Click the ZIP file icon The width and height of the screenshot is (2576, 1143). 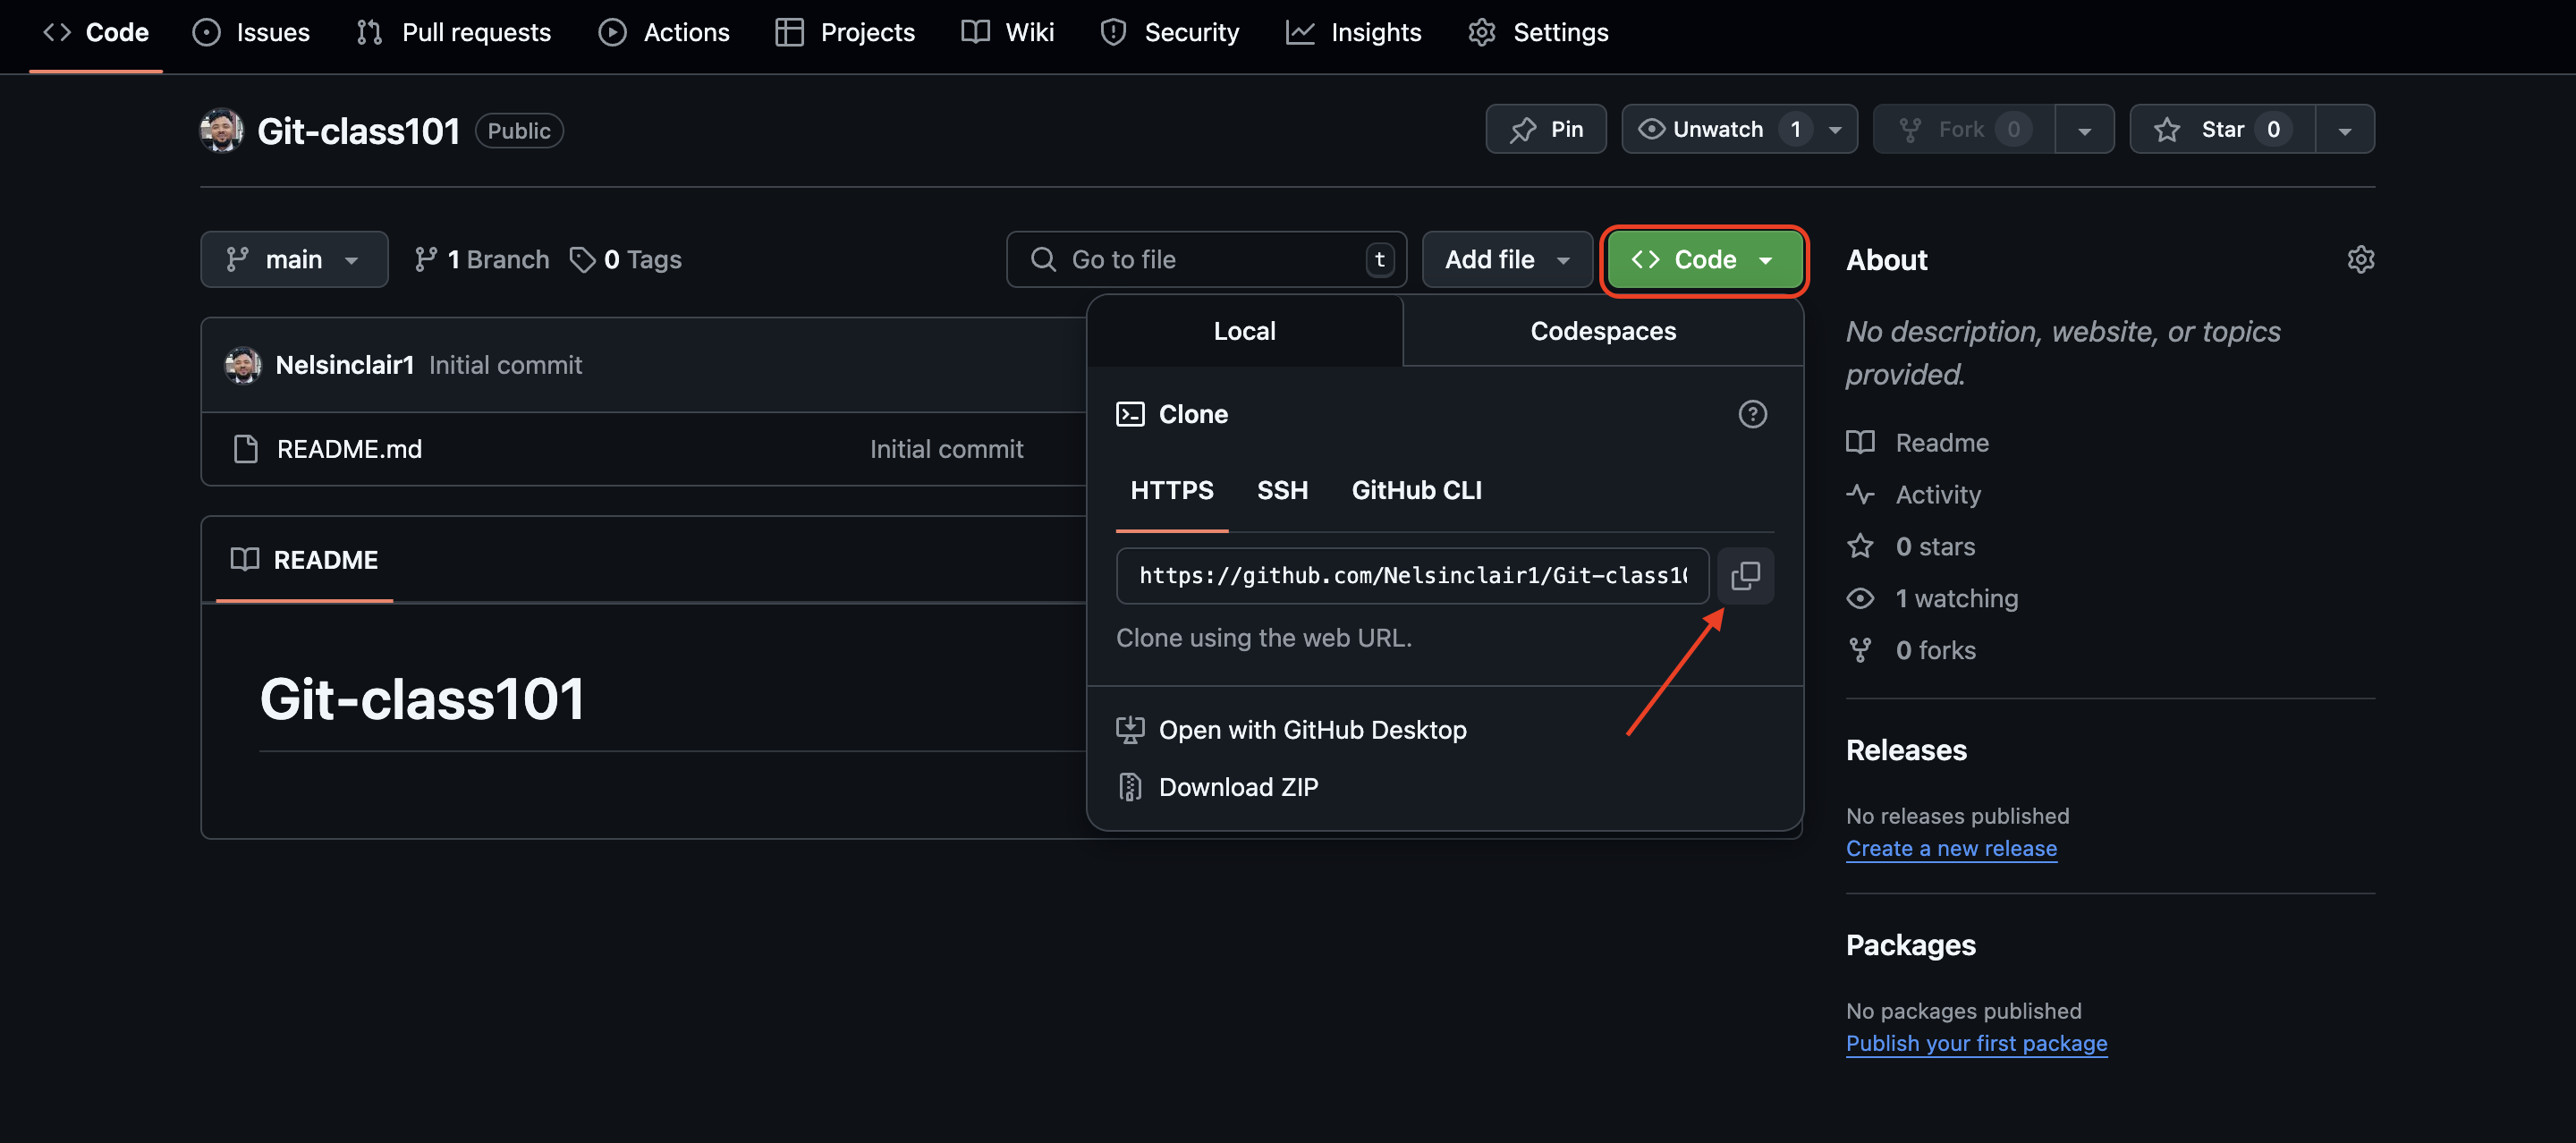[1130, 787]
